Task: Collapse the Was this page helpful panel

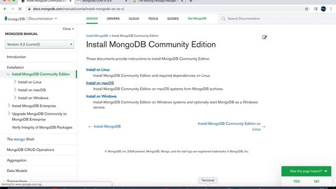Action: point(325,171)
